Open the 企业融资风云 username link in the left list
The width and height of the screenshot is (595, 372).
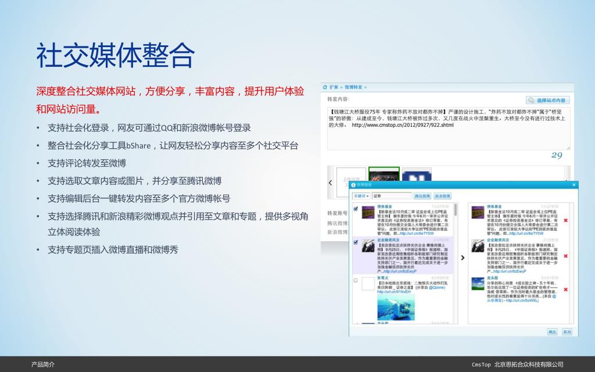pos(388,240)
